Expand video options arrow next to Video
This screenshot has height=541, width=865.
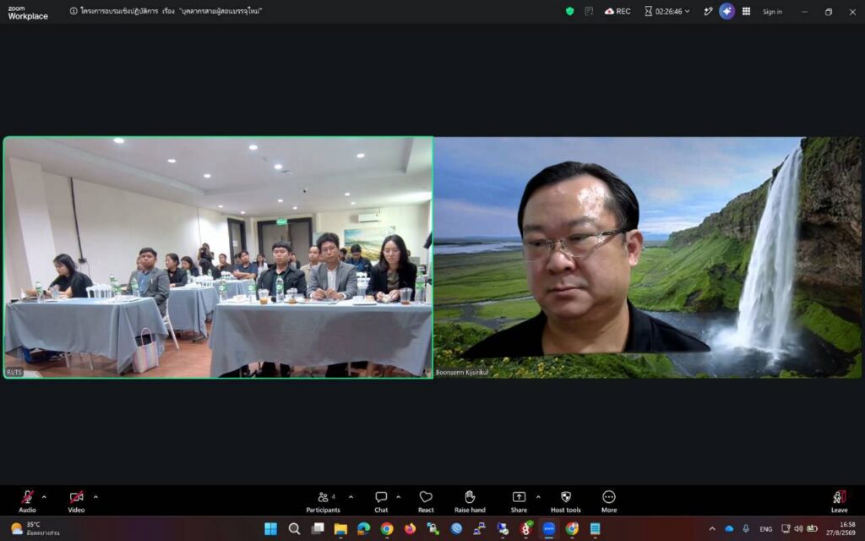tap(95, 497)
